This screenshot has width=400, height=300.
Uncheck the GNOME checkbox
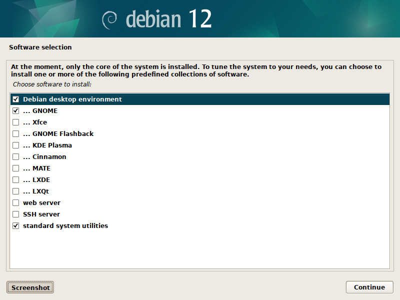click(16, 110)
